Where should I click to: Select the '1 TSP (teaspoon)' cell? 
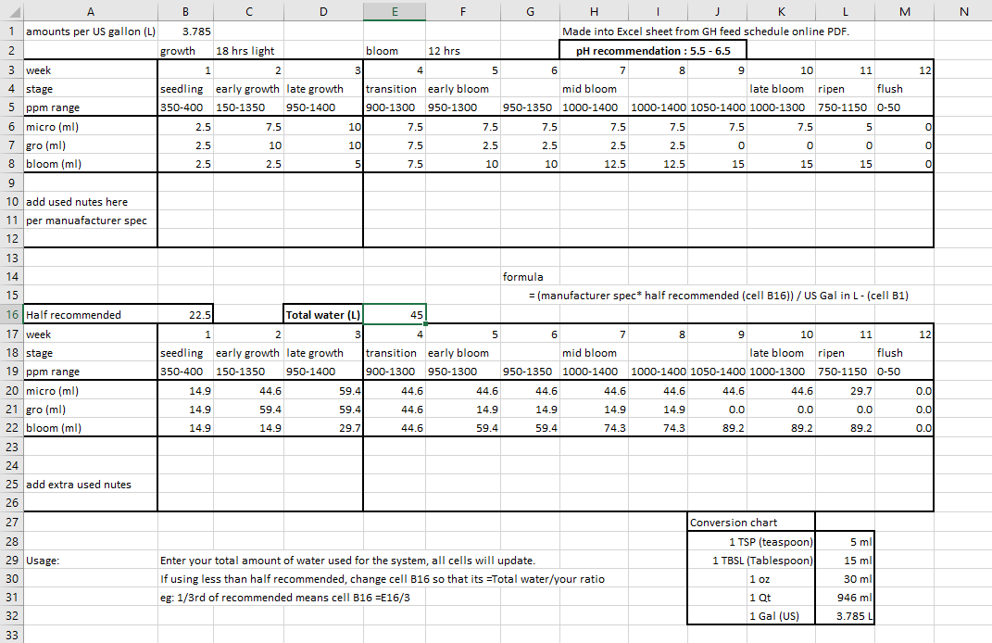[751, 541]
